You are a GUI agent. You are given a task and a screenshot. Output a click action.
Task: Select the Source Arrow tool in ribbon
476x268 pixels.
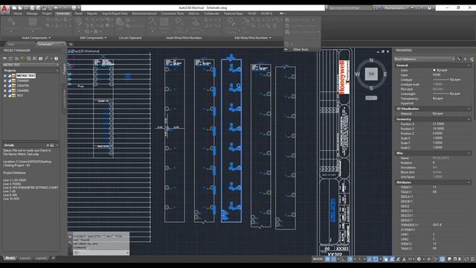(x=195, y=25)
